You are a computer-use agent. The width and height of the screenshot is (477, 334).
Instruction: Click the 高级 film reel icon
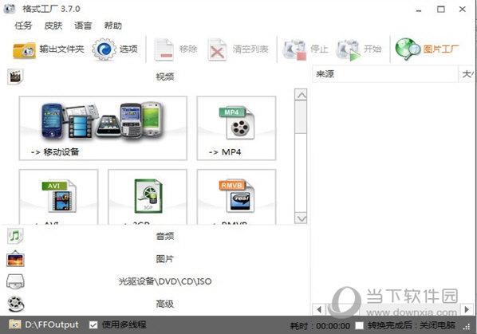[16, 304]
